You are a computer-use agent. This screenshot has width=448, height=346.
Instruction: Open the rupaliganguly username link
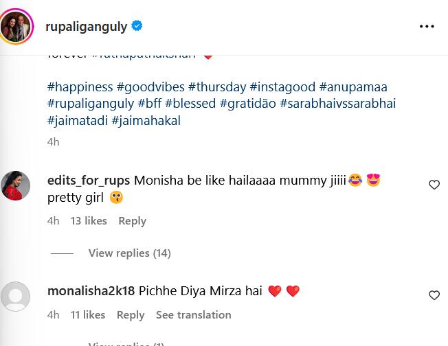pos(86,26)
